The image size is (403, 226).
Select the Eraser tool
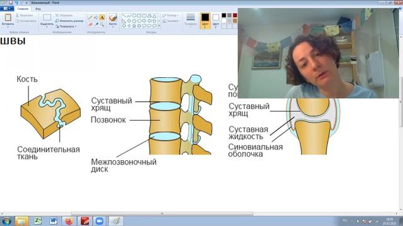click(x=90, y=24)
